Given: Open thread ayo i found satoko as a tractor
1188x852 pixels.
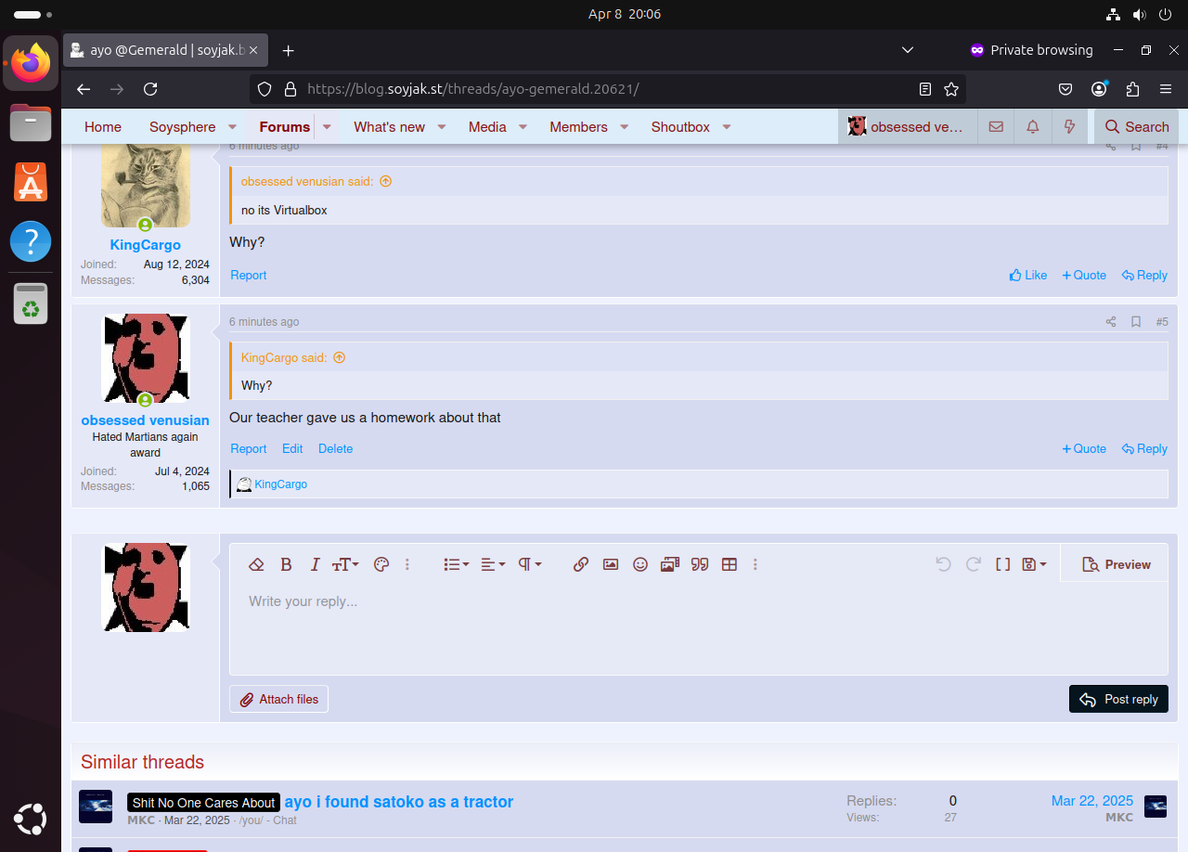Looking at the screenshot, I should click(x=399, y=802).
